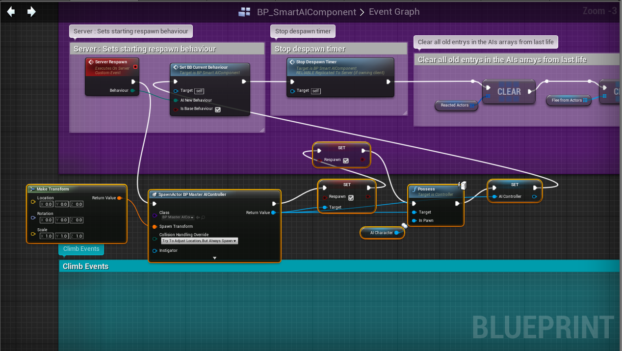622x351 pixels.
Task: Select the SpawnActor BP Master AIController title
Action: click(192, 194)
